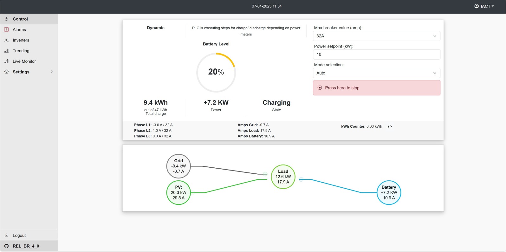This screenshot has height=252, width=506.
Task: Click the GitHub icon beside REL_BR_4_0
Action: 6,246
